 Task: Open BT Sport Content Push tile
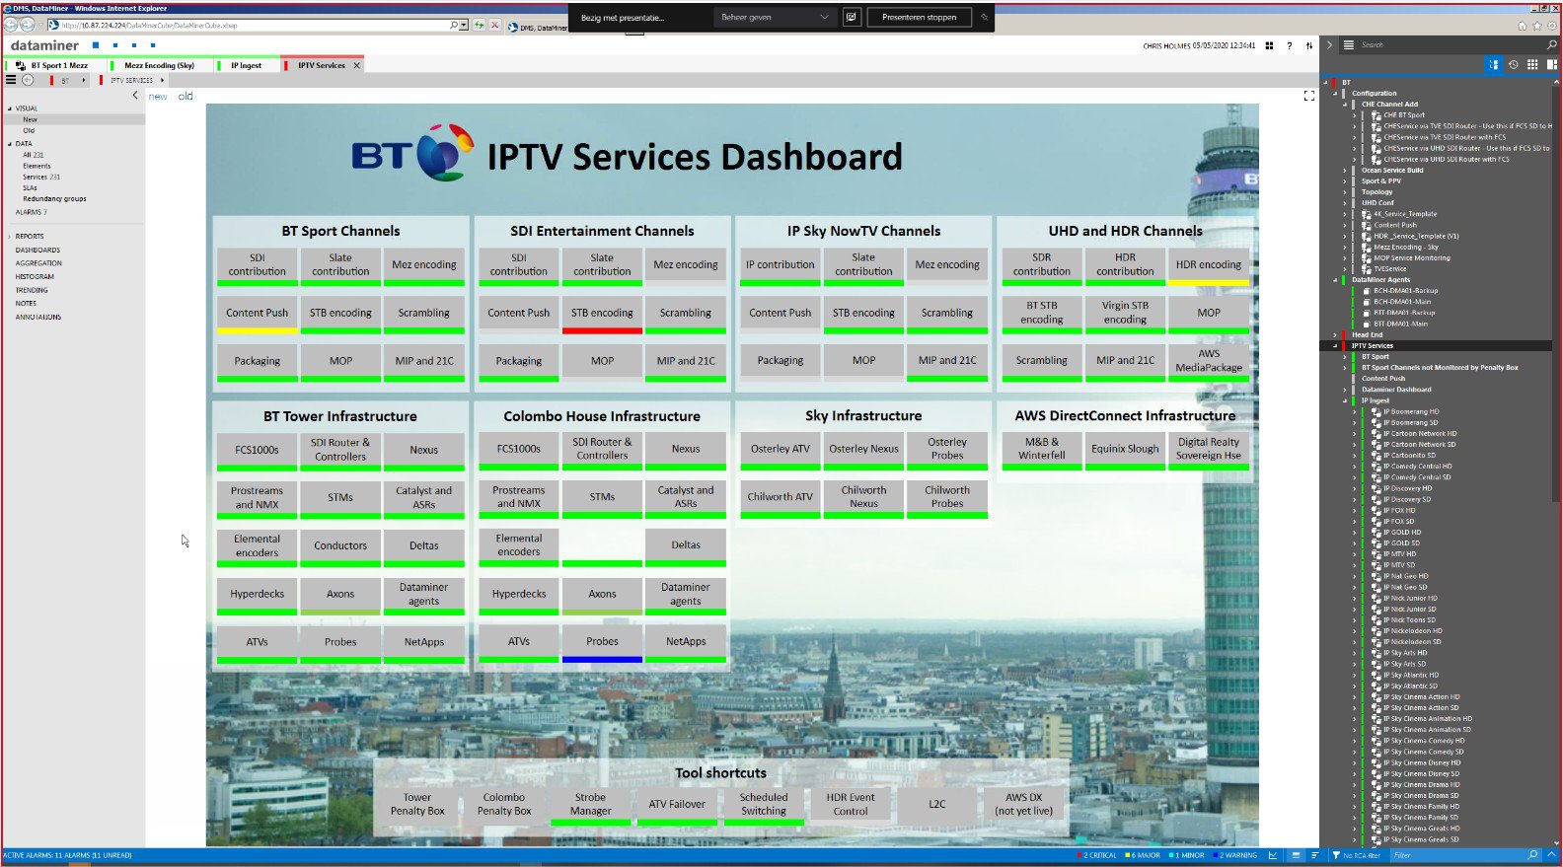coord(257,315)
